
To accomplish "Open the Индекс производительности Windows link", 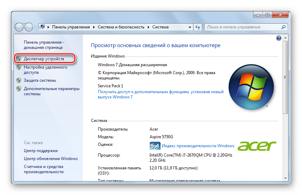I will 198,146.
